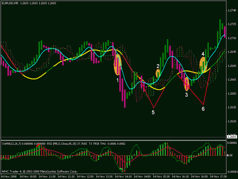
Task: Click the 14 Nov 2008 date label
Action: click(x=9, y=177)
